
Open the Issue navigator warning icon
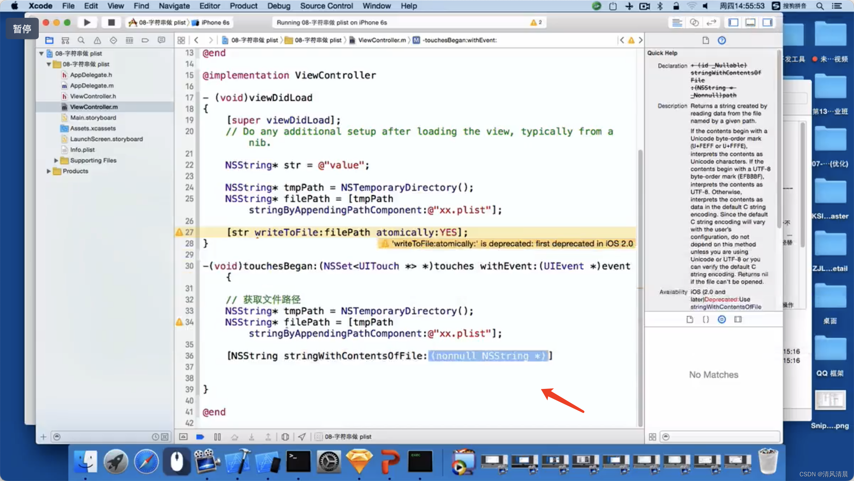[97, 40]
